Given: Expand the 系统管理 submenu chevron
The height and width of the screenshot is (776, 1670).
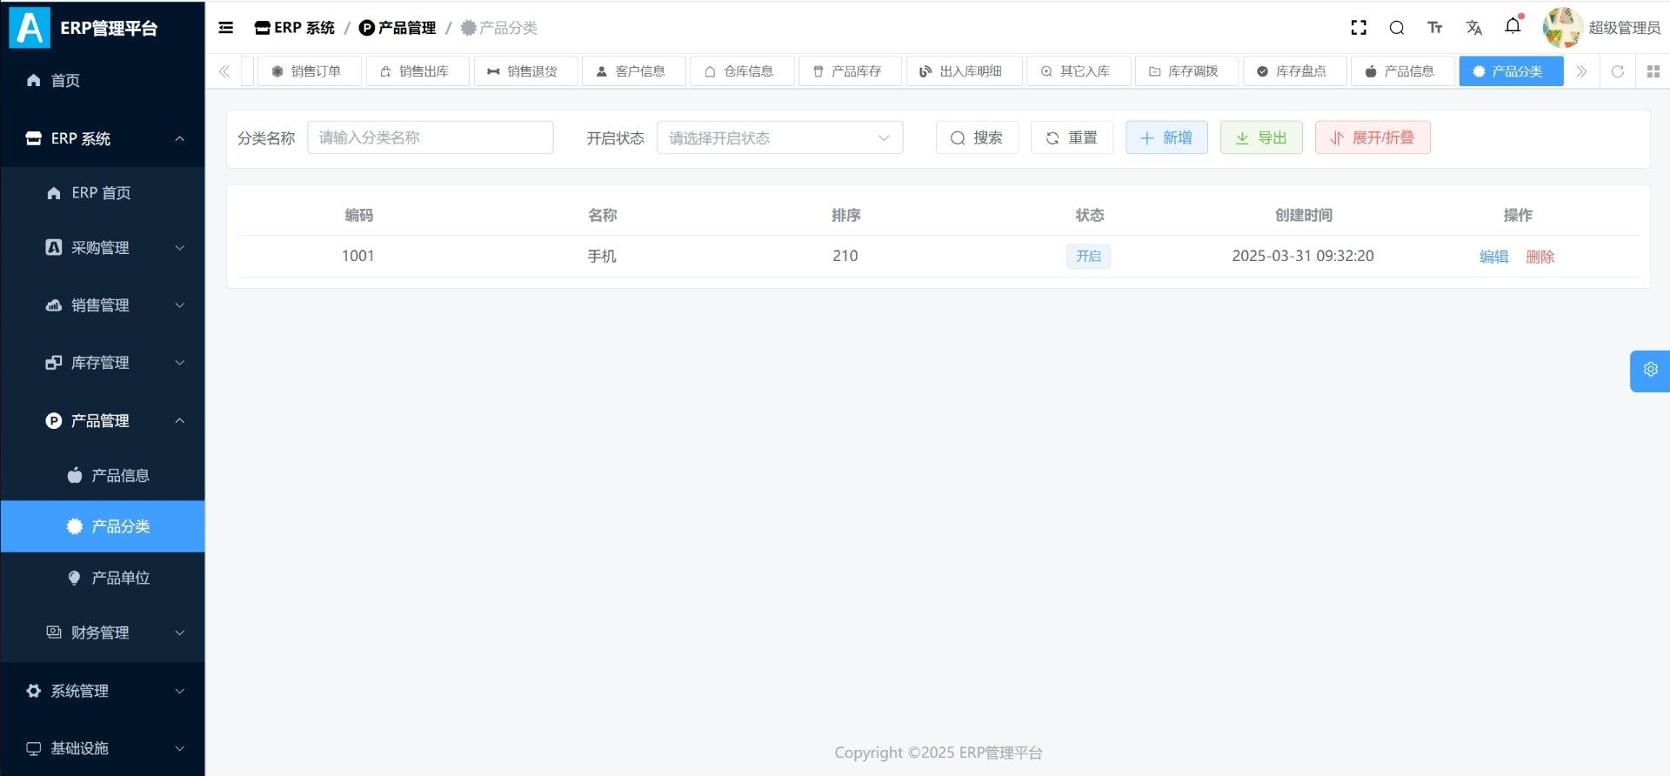Looking at the screenshot, I should click(x=180, y=691).
